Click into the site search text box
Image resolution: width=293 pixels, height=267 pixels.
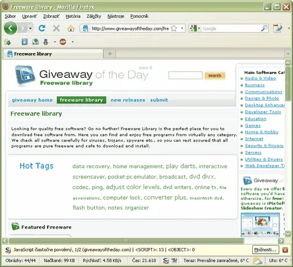(186, 76)
